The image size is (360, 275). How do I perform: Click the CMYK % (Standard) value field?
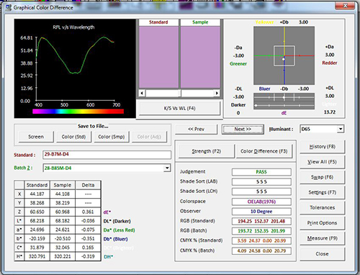[x=261, y=240]
